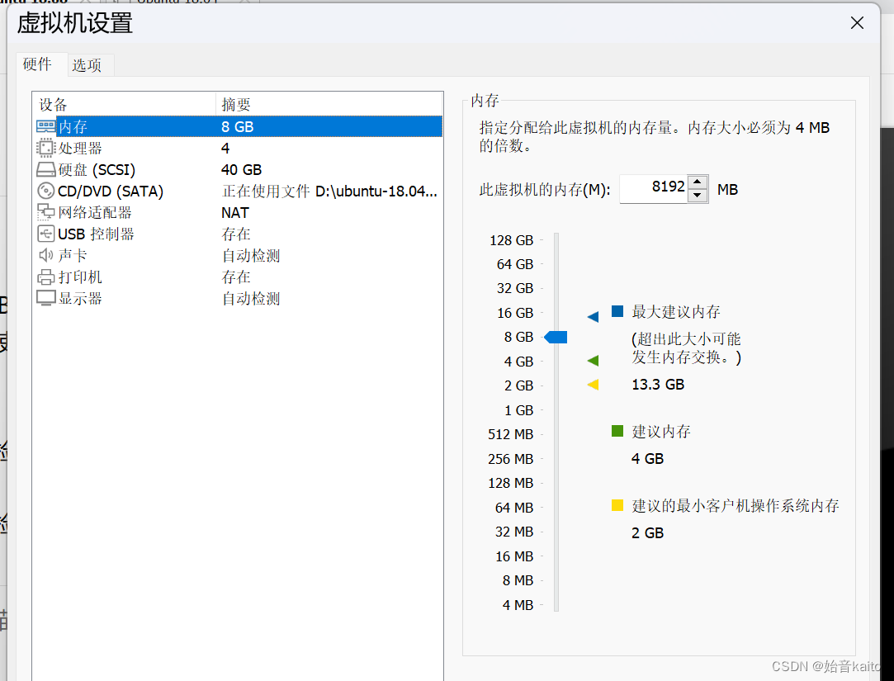894x681 pixels.
Task: Switch to the 硬件 tab
Action: pos(39,64)
